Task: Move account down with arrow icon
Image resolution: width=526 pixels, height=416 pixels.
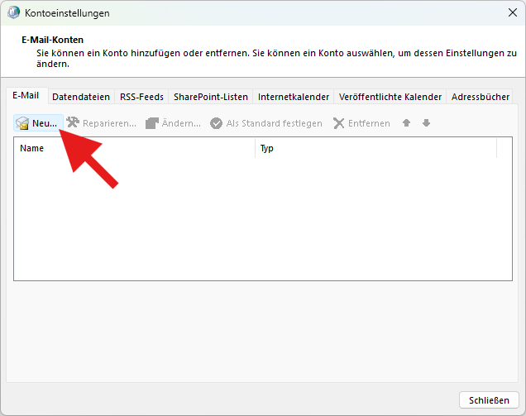Action: click(x=426, y=123)
